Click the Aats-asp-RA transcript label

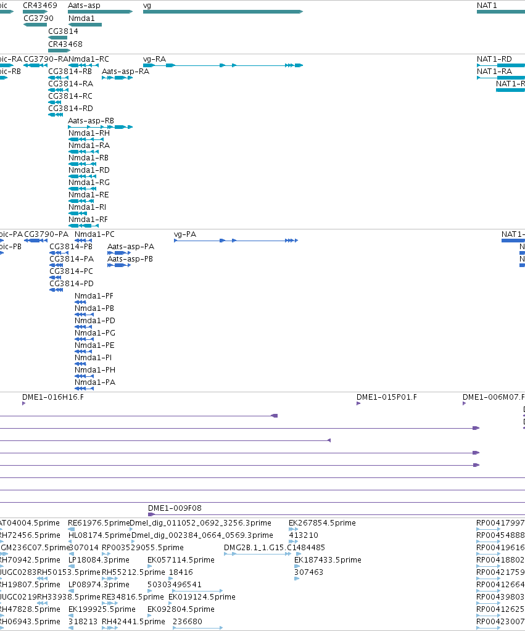tap(126, 72)
